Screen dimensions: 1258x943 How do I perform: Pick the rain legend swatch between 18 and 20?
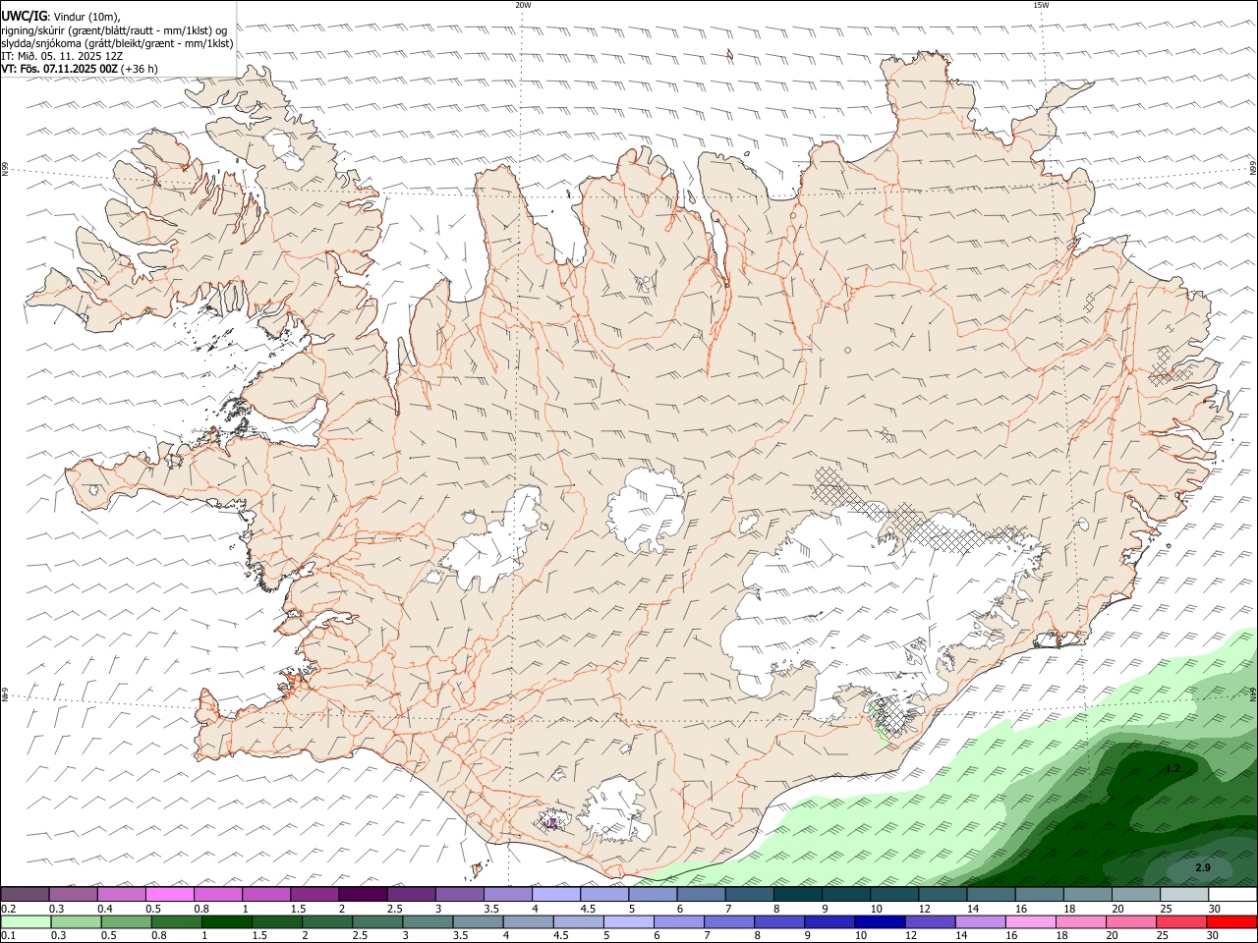[1082, 922]
